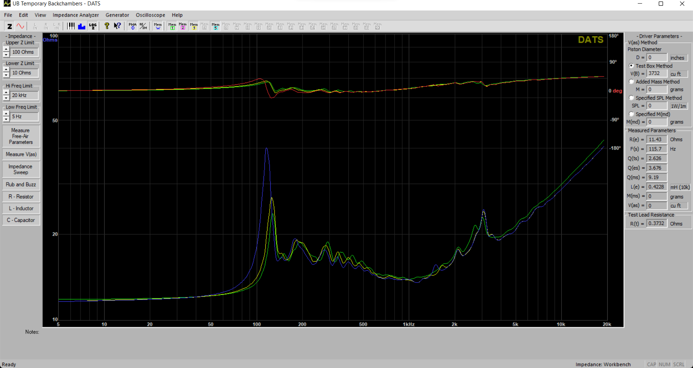Click Measure Free-Air Parameters button
Image resolution: width=693 pixels, height=368 pixels.
point(21,136)
